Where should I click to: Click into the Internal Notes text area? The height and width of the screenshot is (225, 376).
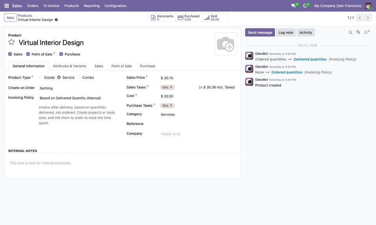(x=123, y=163)
